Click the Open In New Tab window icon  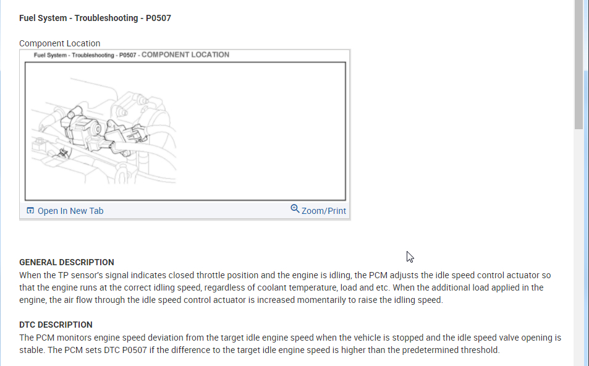click(x=30, y=210)
